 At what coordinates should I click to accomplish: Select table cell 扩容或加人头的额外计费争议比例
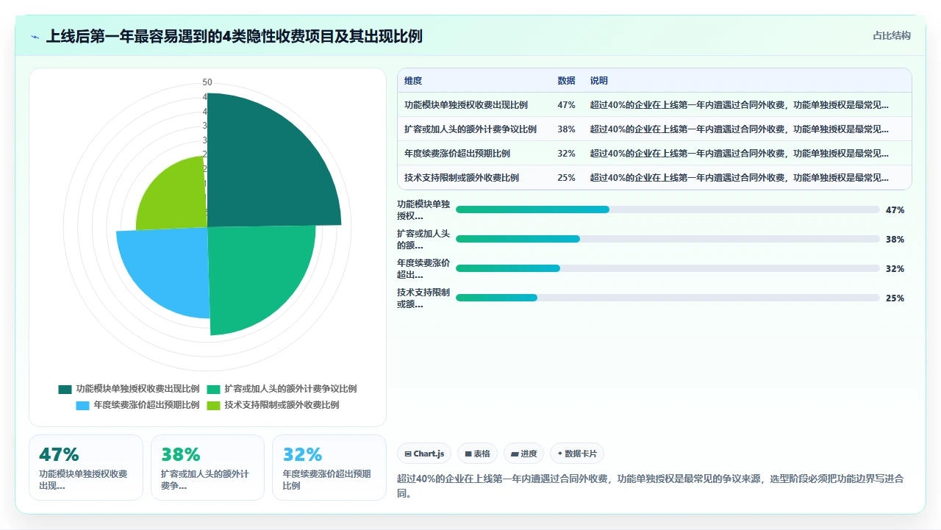click(x=470, y=129)
